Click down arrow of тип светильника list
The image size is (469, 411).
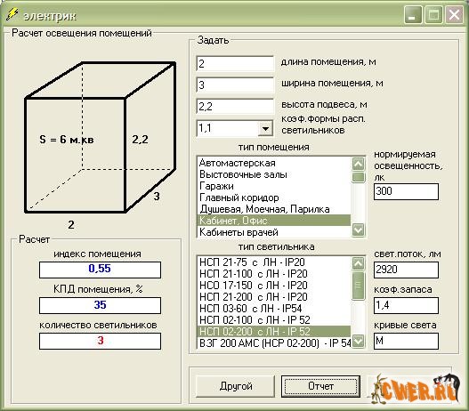pos(358,341)
